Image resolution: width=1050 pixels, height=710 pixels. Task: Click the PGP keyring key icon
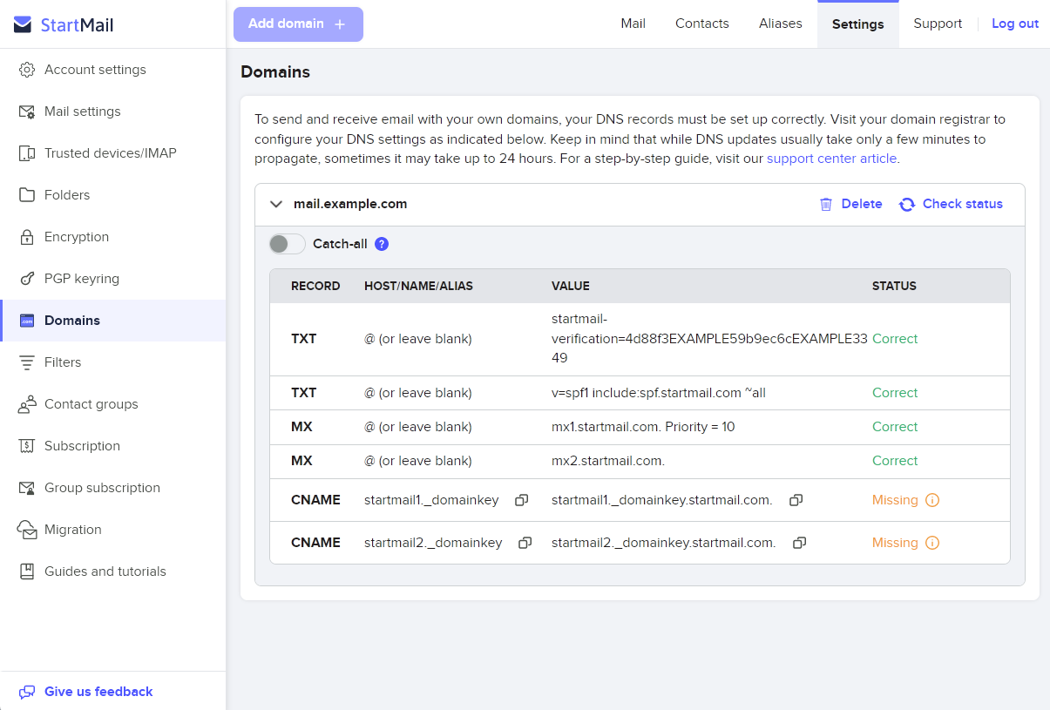(x=27, y=279)
